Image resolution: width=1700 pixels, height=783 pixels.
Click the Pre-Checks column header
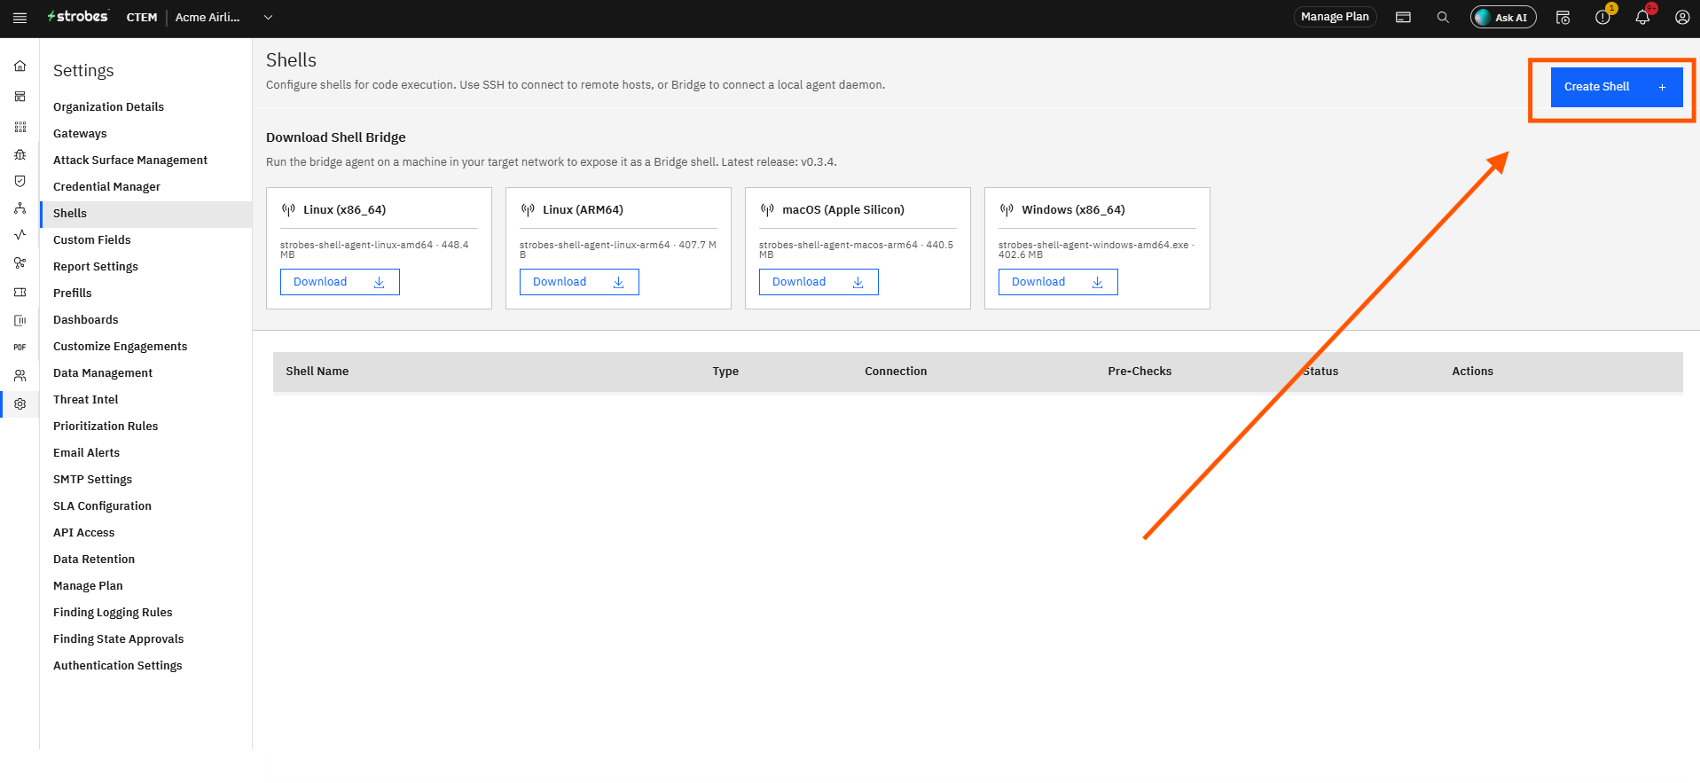[x=1140, y=372]
